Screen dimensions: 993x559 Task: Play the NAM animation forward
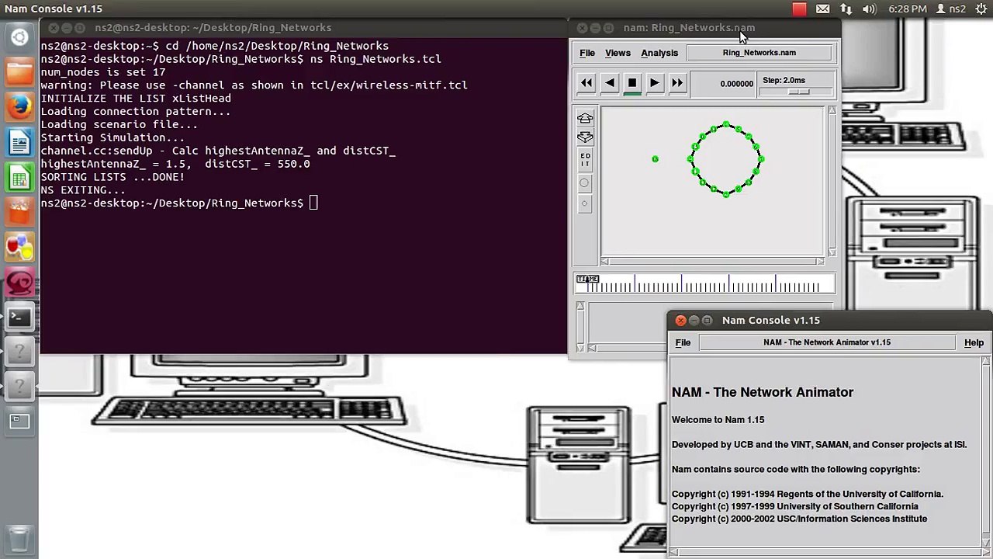click(x=655, y=83)
